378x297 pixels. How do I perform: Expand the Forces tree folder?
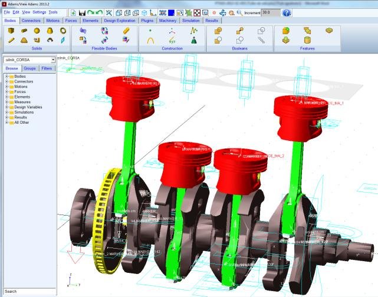7,92
